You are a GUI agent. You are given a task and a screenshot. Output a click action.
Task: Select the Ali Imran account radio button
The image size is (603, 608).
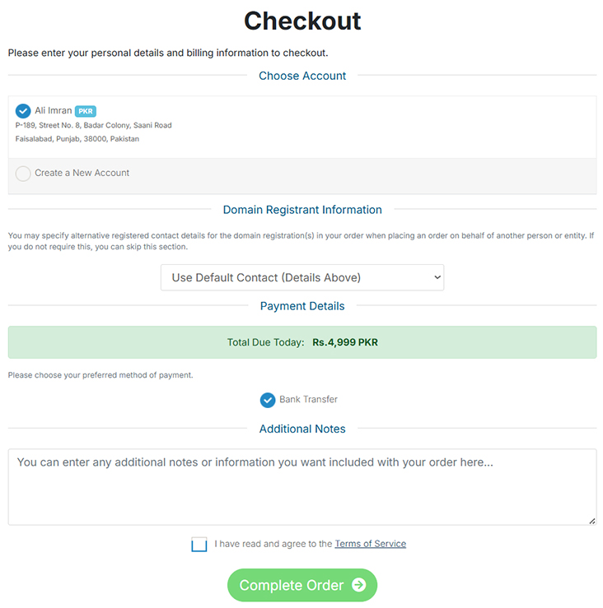tap(23, 111)
